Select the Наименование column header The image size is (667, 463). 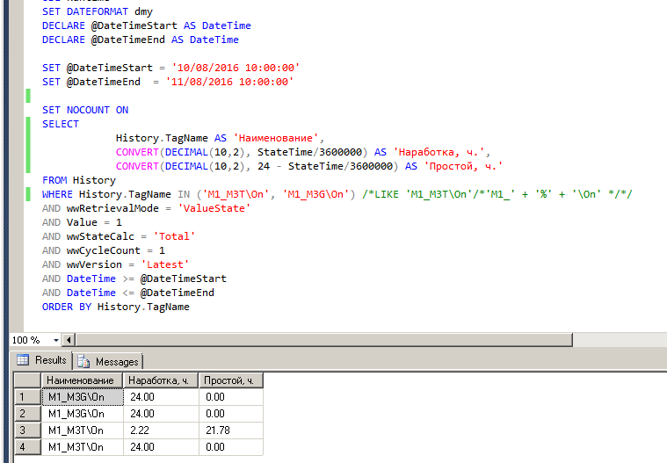point(82,380)
